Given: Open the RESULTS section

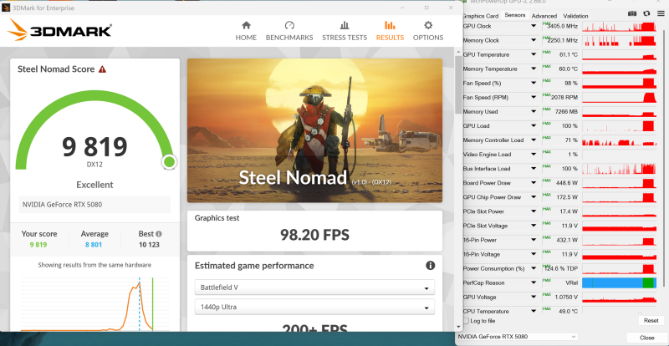Looking at the screenshot, I should [390, 31].
